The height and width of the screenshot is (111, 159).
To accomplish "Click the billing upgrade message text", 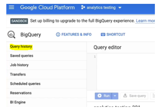I will pos(82,21).
